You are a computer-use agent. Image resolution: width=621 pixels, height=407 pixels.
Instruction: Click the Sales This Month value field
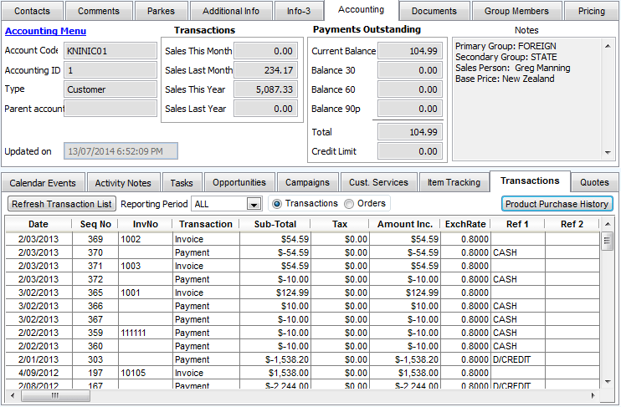265,51
